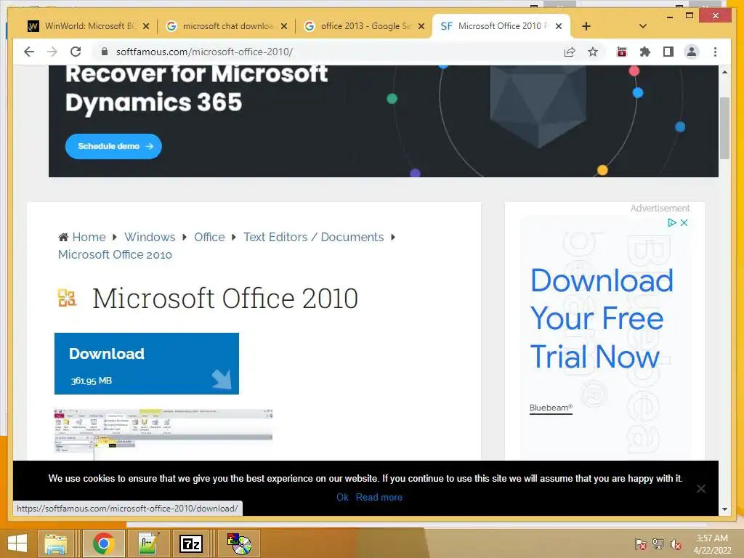Click the blue Download 361.95 MB button

[x=147, y=363]
